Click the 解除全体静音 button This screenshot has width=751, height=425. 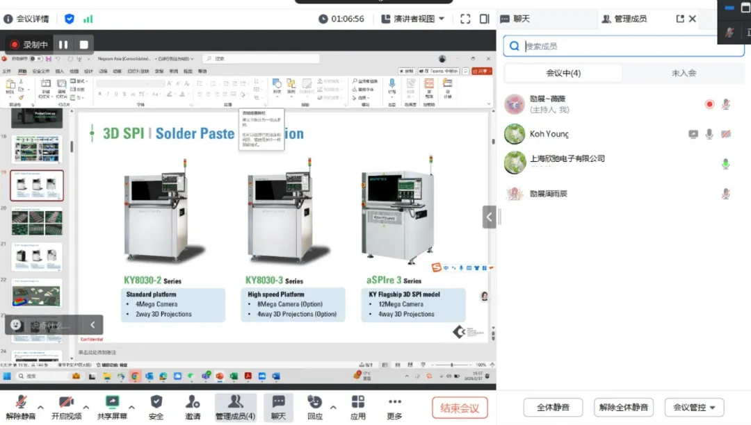[624, 408]
